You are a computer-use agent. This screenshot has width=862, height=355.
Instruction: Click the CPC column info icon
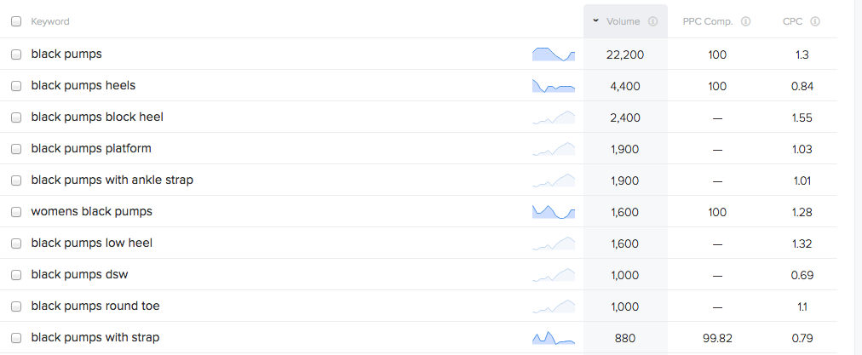coord(815,21)
